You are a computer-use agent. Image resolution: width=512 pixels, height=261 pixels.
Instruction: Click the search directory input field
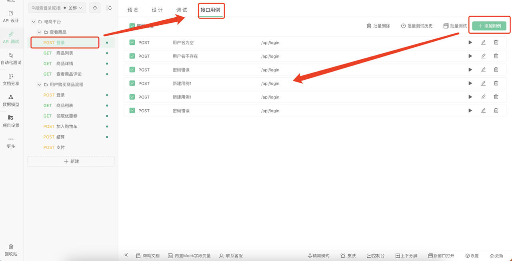47,8
